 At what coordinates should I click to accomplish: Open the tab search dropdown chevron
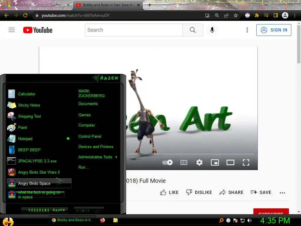pos(266,5)
